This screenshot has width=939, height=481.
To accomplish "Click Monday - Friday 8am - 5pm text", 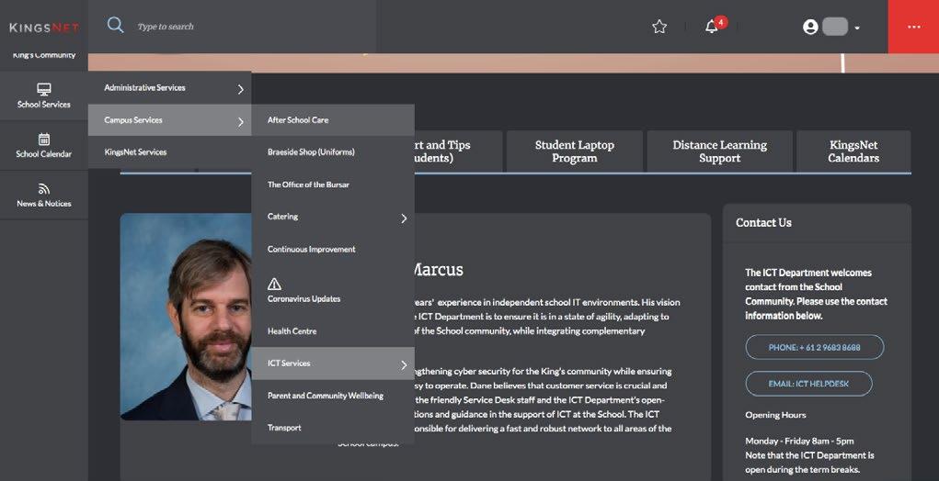I will click(799, 441).
